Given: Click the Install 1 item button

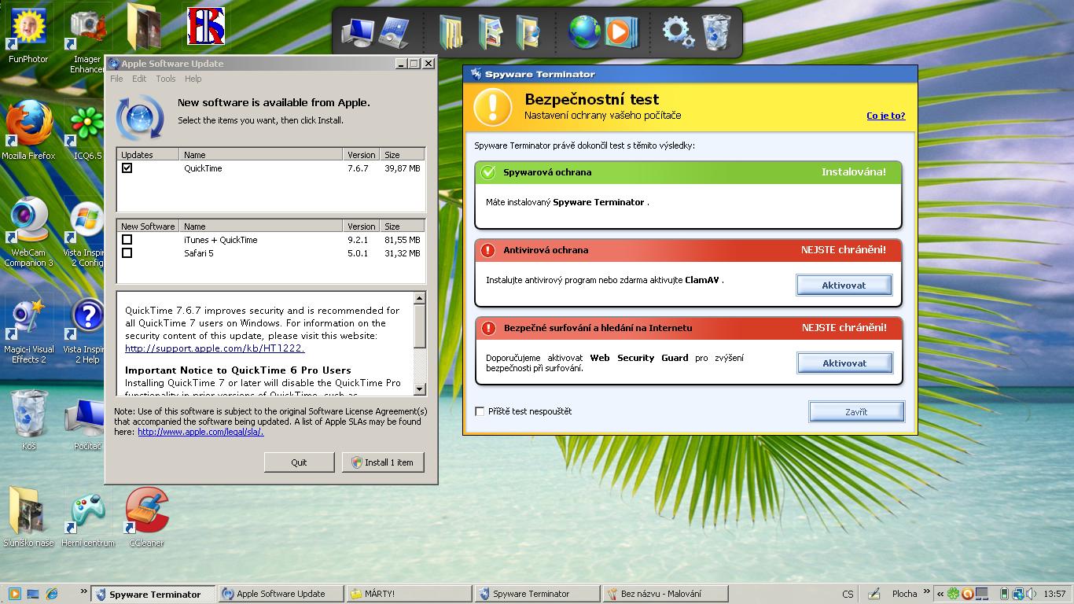Looking at the screenshot, I should 383,462.
